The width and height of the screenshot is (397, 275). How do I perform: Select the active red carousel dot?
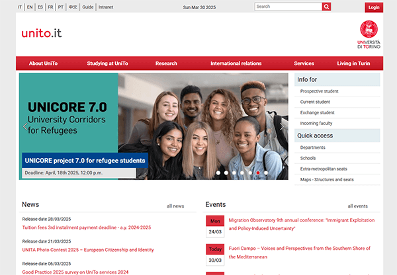[258, 173]
